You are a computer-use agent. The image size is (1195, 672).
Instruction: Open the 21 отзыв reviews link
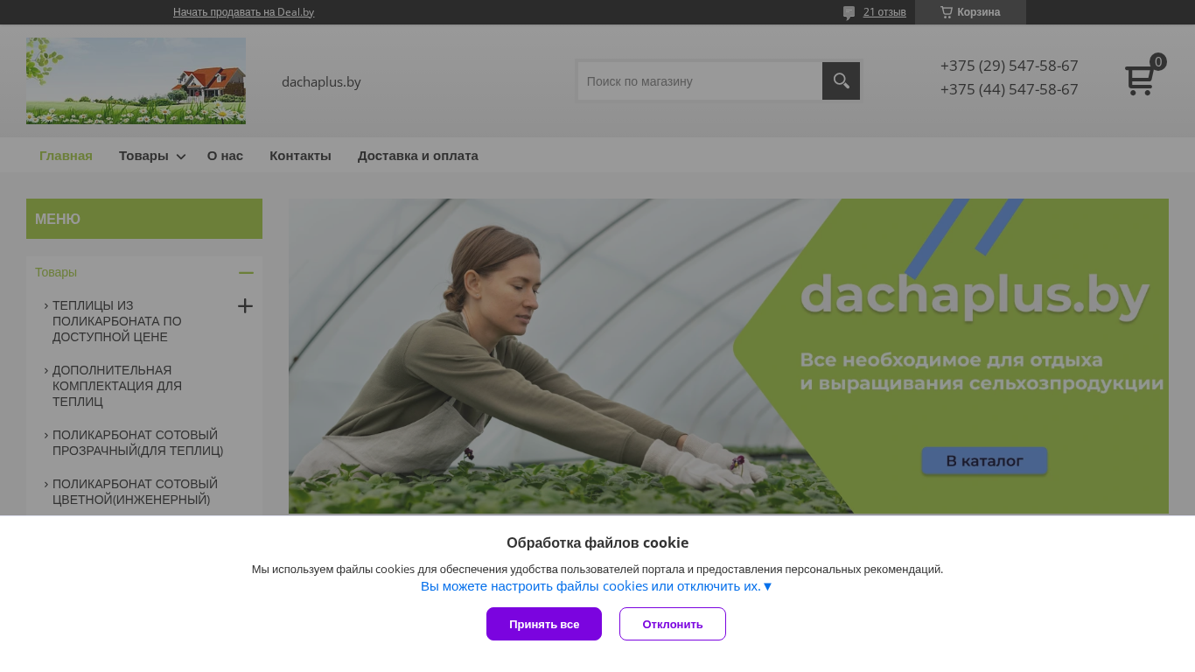pyautogui.click(x=884, y=12)
